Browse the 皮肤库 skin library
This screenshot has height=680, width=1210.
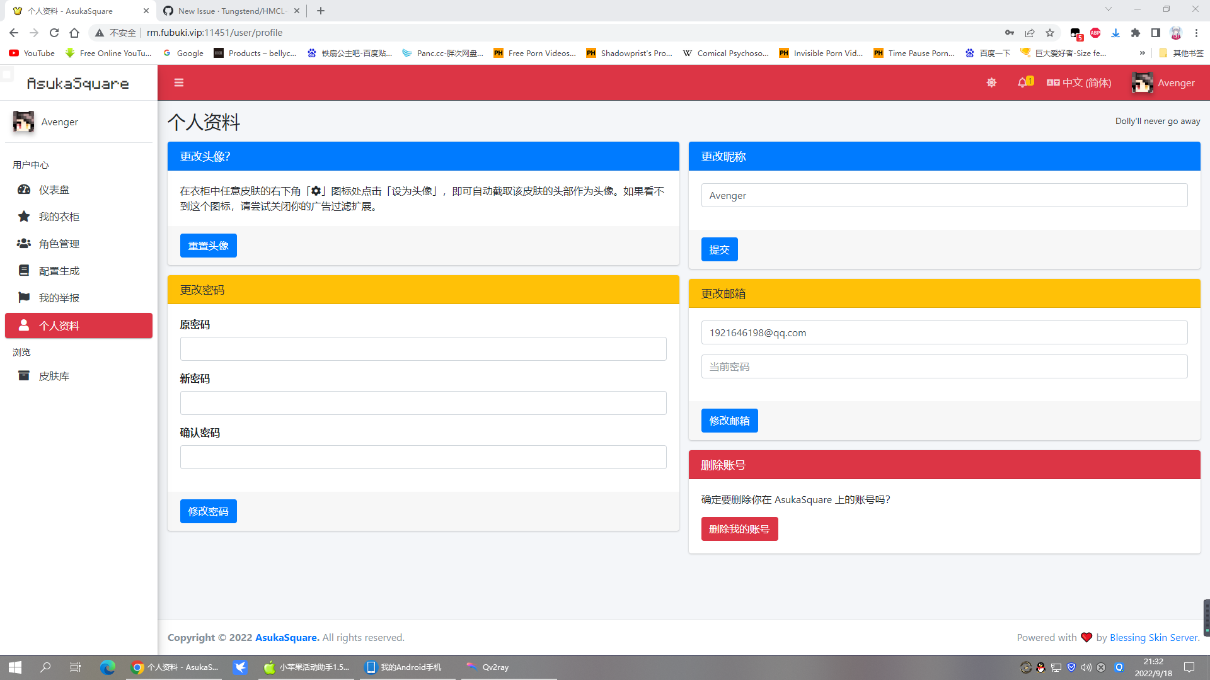pos(55,375)
